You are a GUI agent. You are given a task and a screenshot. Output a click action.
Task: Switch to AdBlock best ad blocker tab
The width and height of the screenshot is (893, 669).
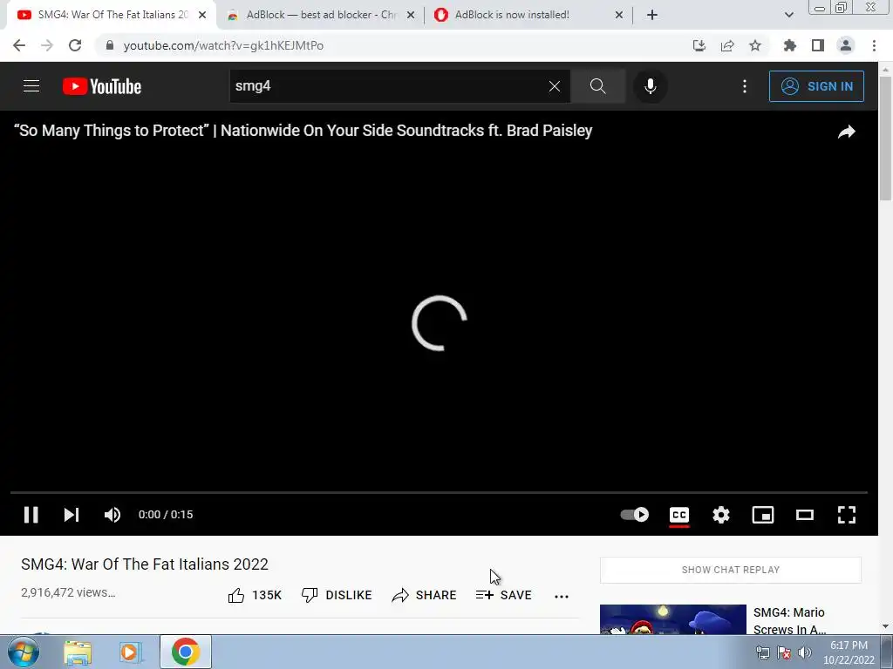click(x=320, y=15)
